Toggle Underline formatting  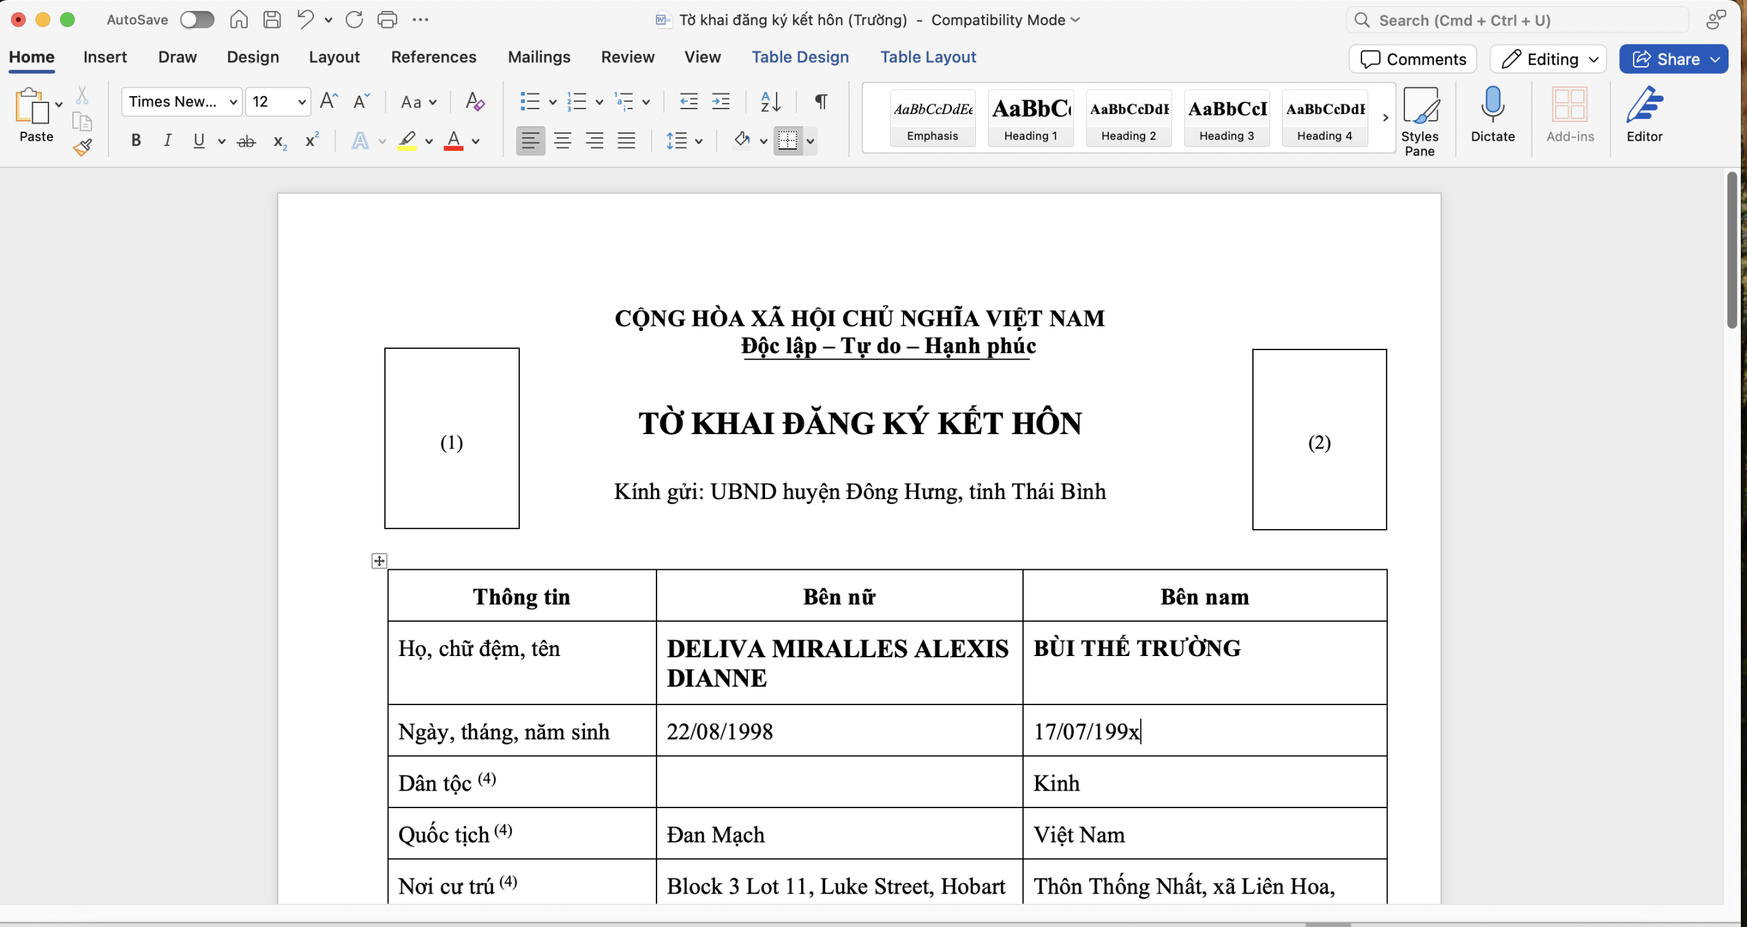point(199,141)
